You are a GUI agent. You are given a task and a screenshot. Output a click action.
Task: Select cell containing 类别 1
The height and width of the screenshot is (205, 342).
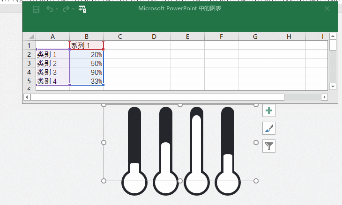pos(52,54)
